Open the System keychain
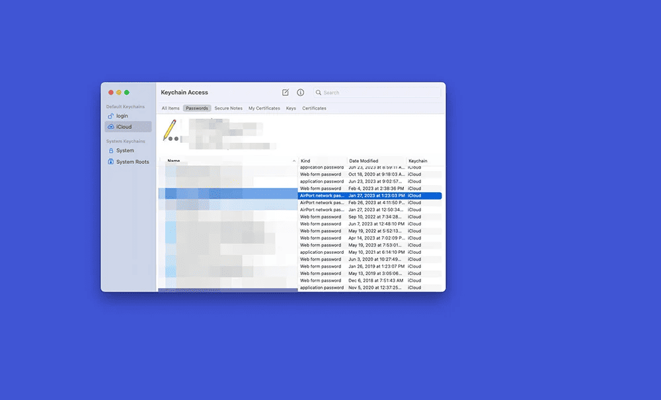Image resolution: width=661 pixels, height=400 pixels. pyautogui.click(x=124, y=151)
